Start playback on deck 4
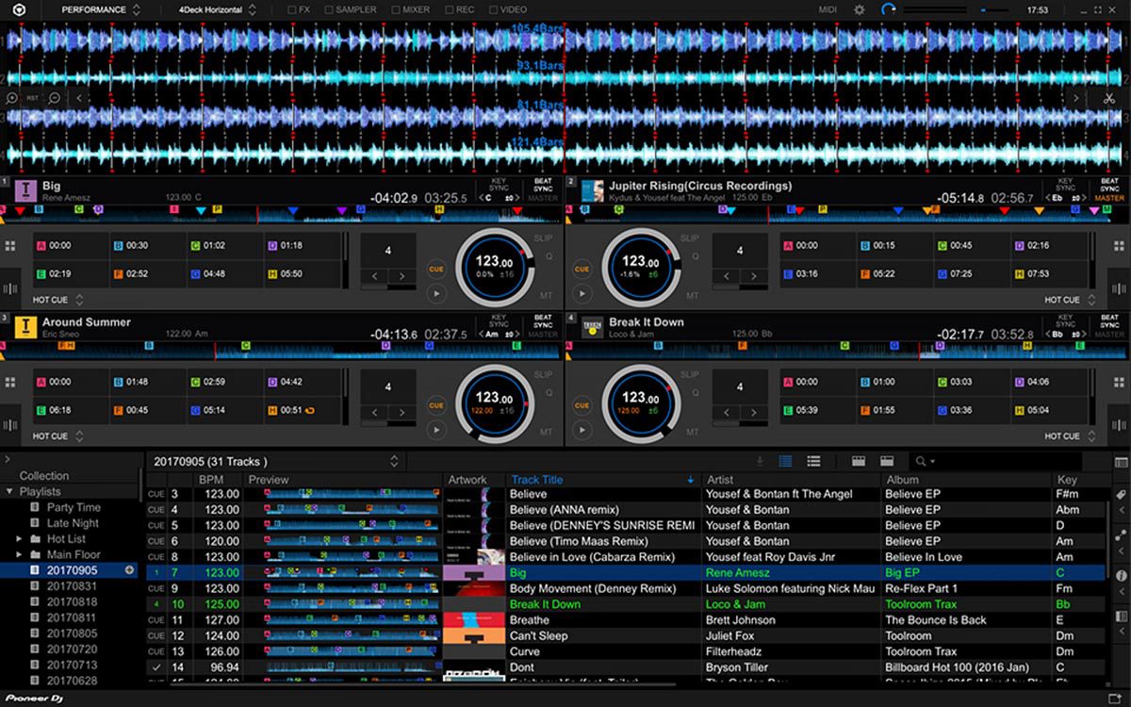 pos(582,430)
